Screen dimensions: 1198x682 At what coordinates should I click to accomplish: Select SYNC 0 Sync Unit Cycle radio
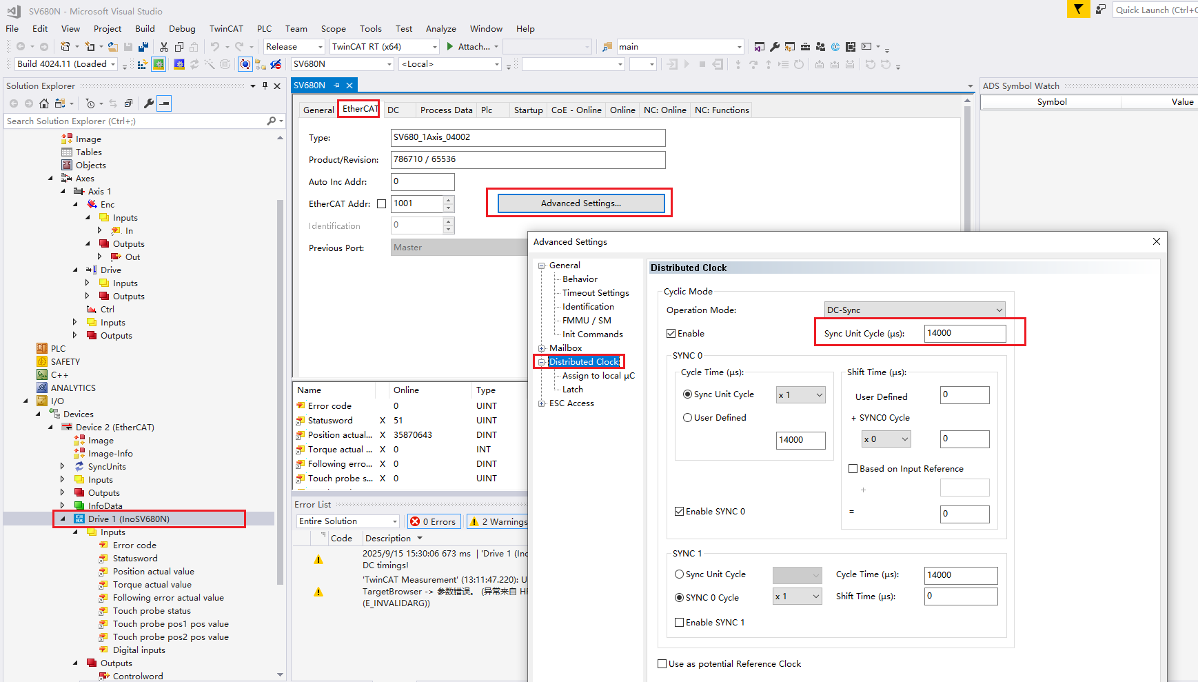687,394
